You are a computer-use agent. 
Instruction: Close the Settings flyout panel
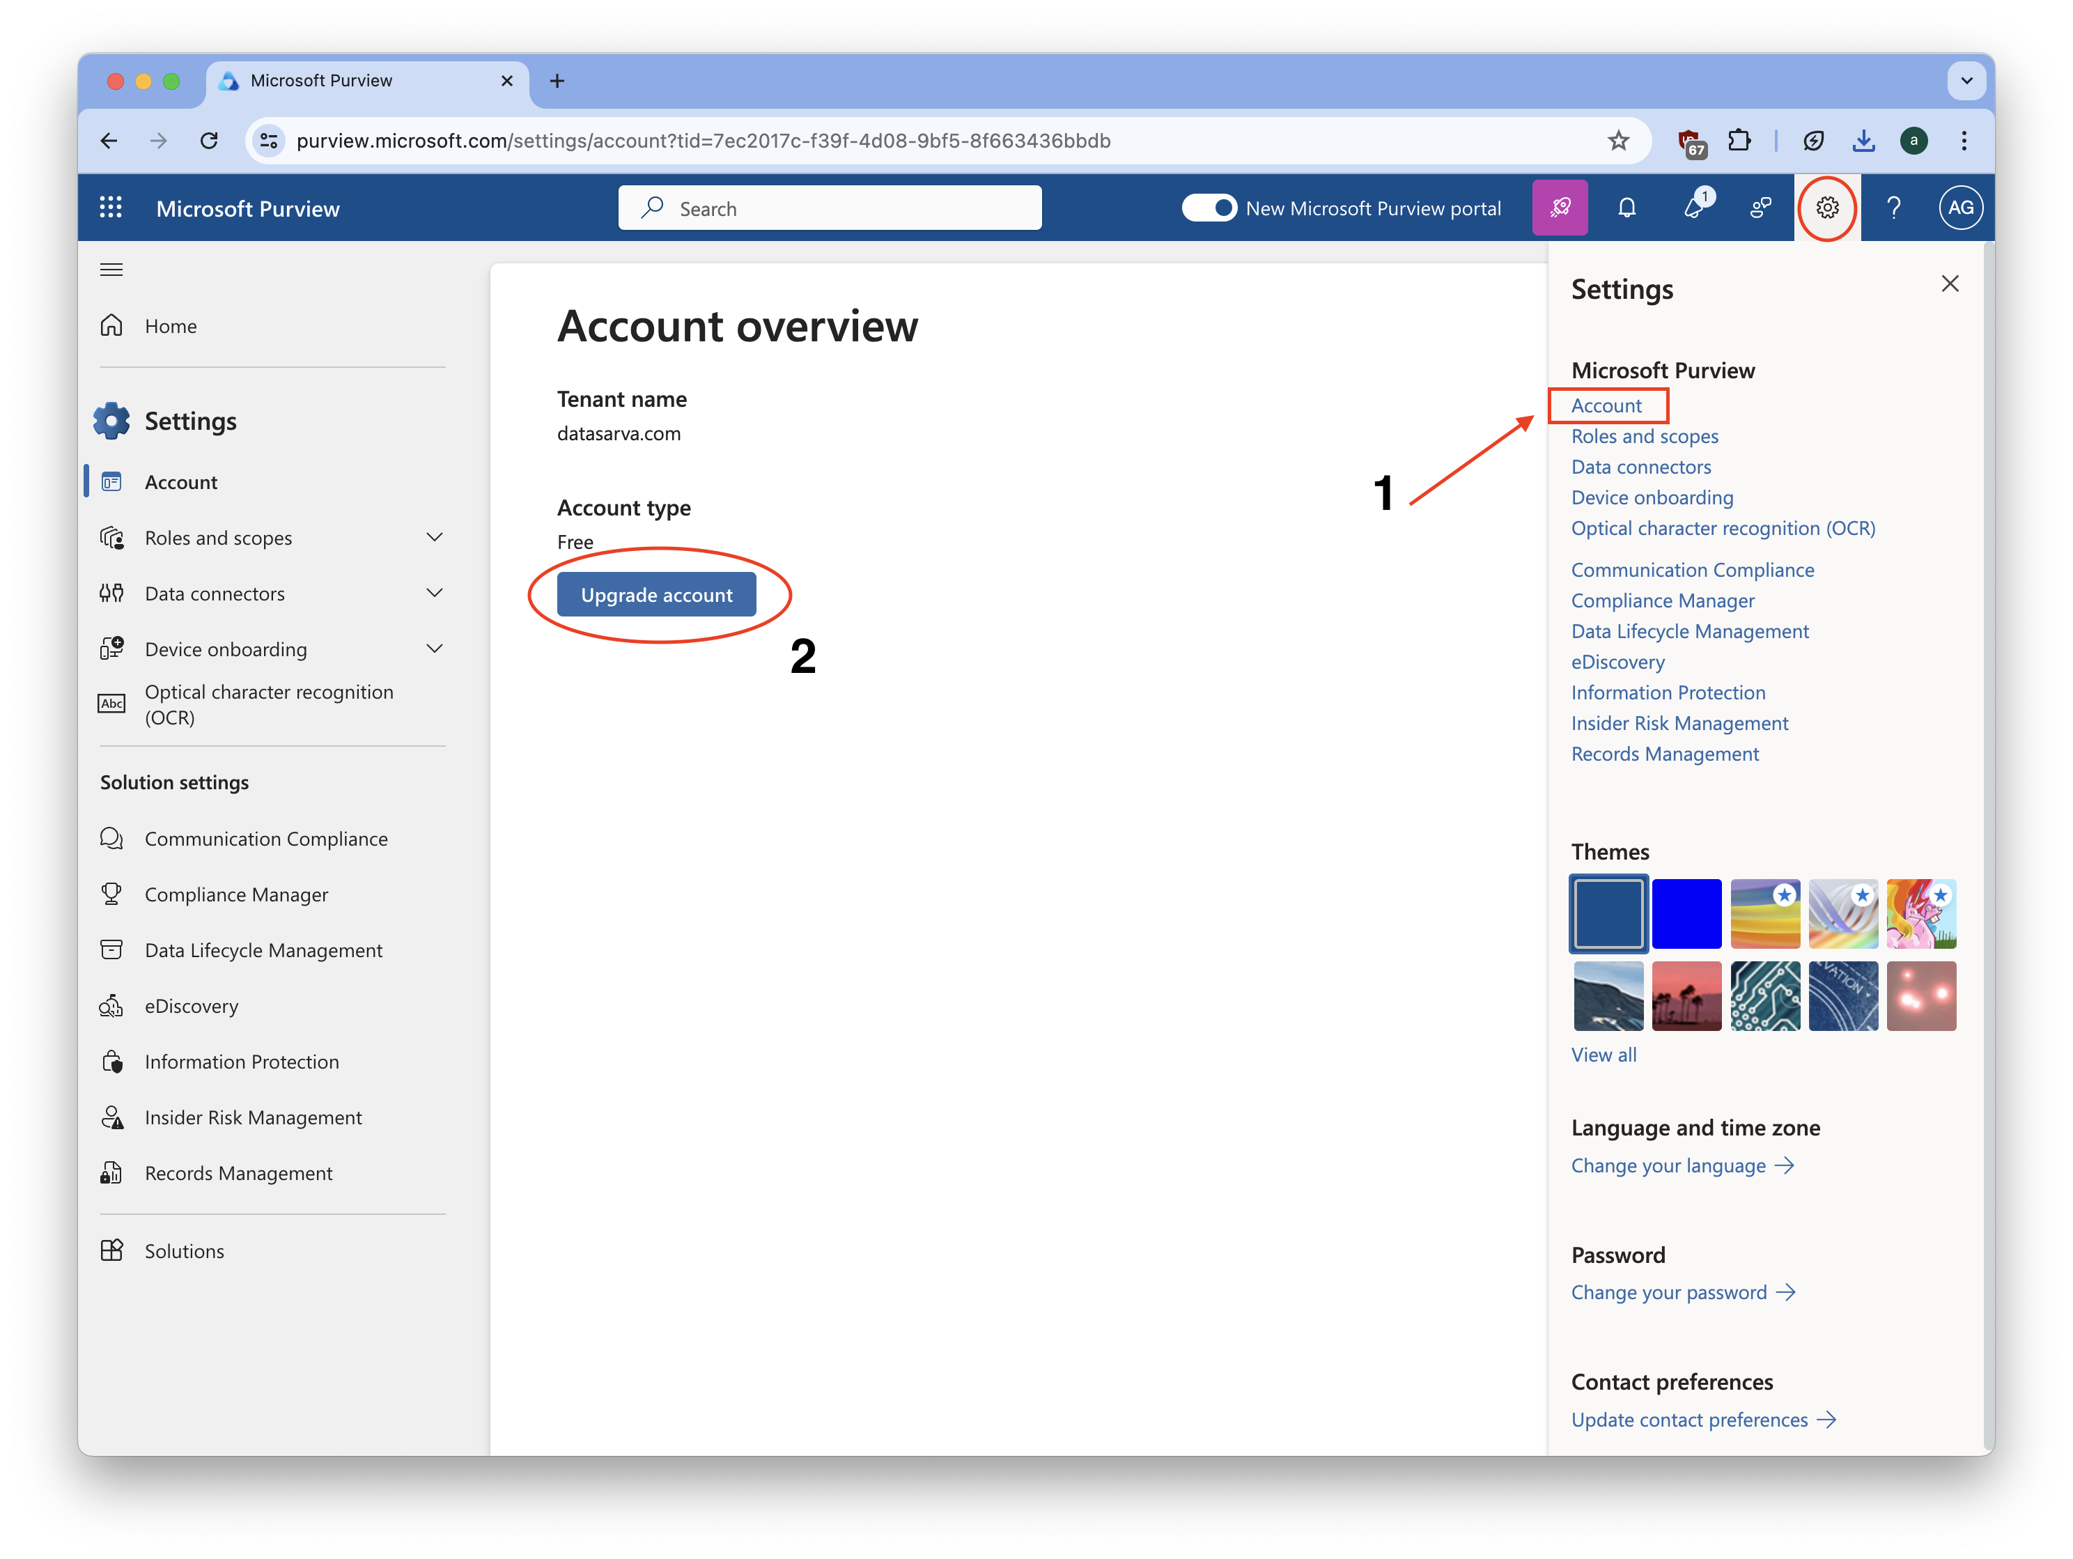tap(1950, 284)
